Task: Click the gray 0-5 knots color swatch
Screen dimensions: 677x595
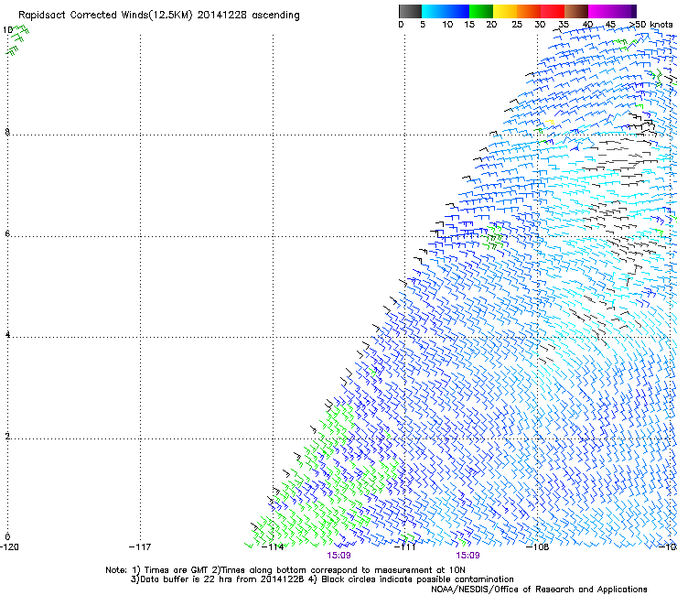Action: pyautogui.click(x=410, y=11)
